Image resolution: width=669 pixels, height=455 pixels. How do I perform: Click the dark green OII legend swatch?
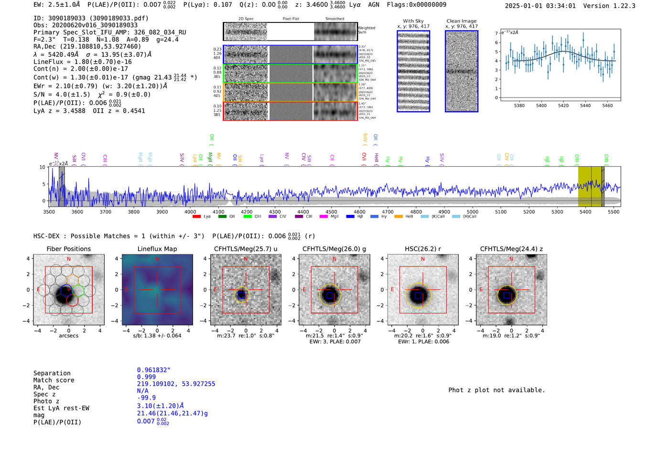(222, 217)
